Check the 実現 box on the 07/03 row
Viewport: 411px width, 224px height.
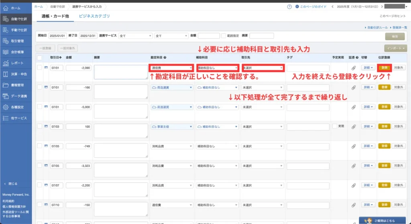(335, 126)
